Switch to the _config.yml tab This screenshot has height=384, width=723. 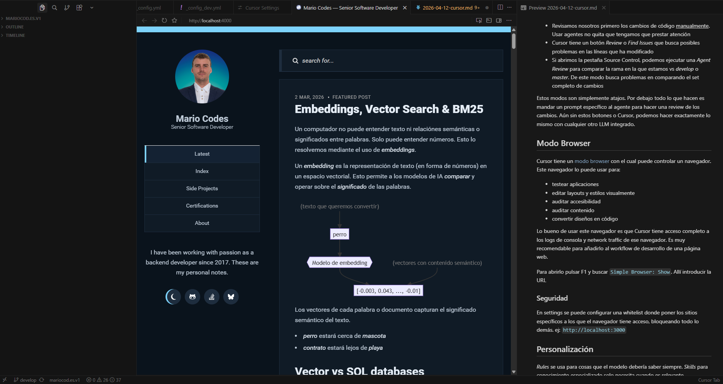(150, 8)
